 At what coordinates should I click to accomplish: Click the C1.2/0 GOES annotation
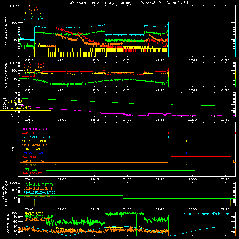[x=15, y=101]
